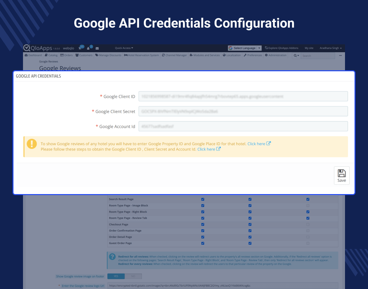This screenshot has height=289, width=368.
Task: Toggle third checkbox in Search Result Page row
Action: pyautogui.click(x=308, y=199)
